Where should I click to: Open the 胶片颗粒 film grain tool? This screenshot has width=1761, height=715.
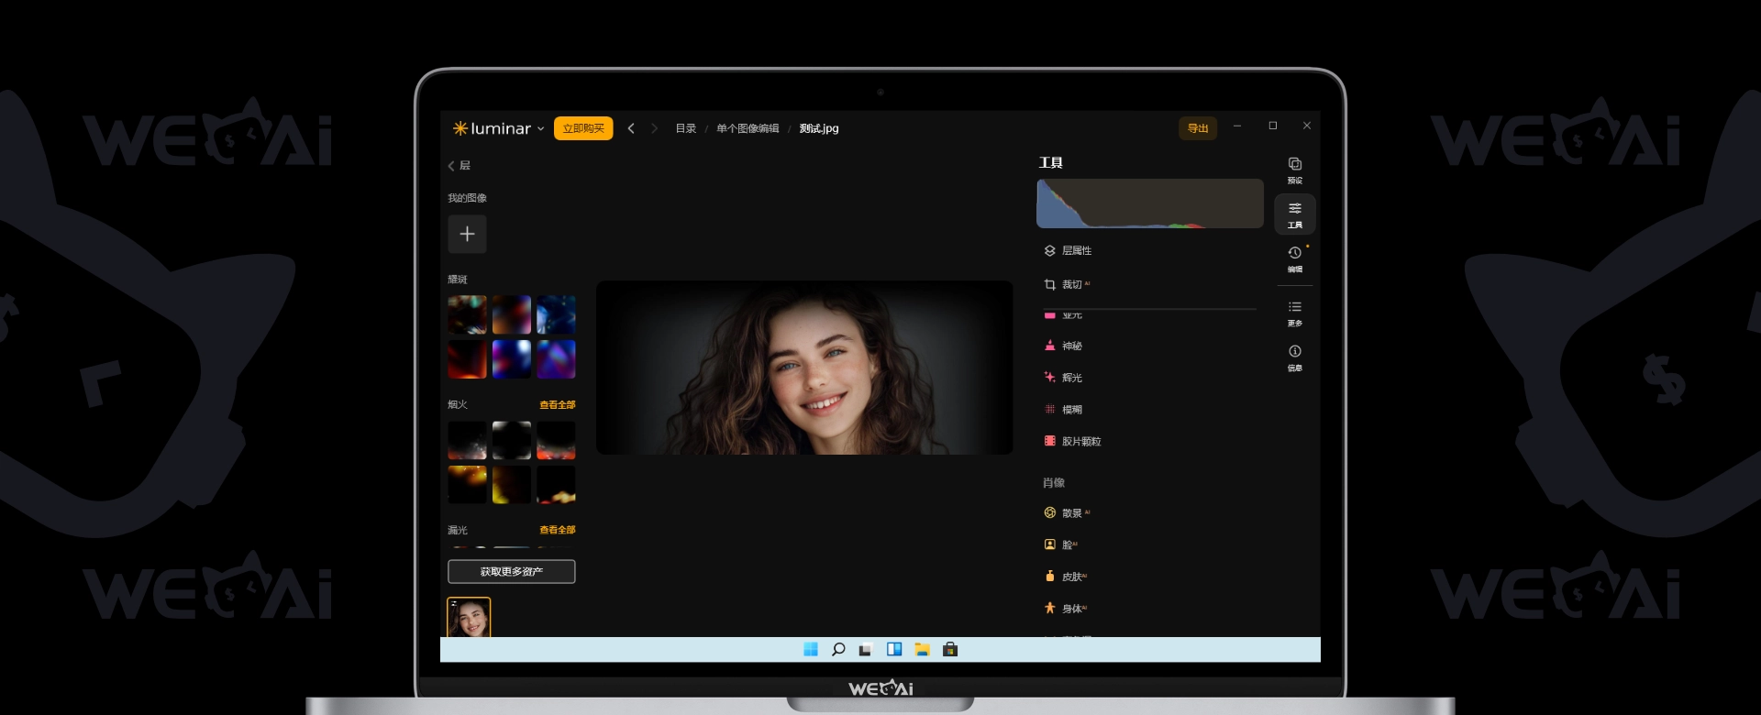(x=1072, y=442)
